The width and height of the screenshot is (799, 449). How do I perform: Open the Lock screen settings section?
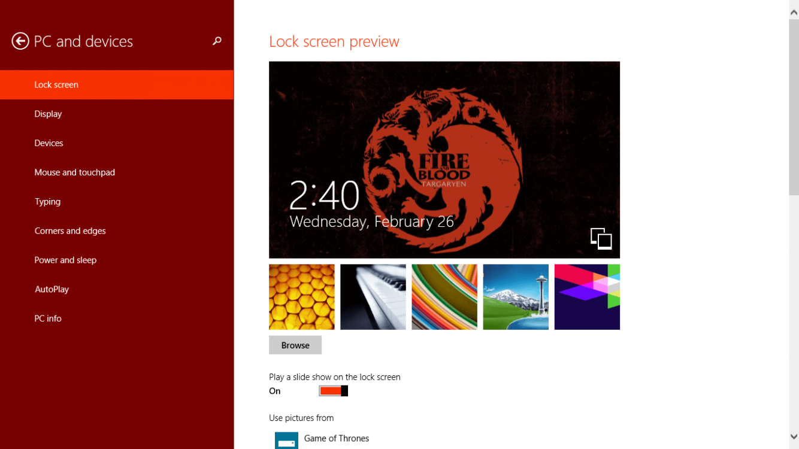[56, 84]
